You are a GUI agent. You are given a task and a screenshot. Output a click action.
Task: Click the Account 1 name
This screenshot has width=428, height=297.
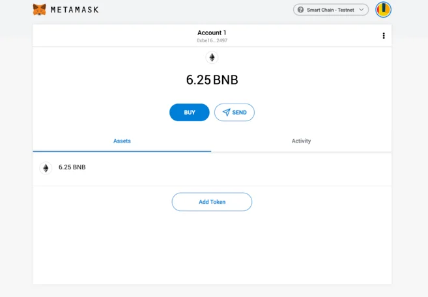click(x=212, y=33)
